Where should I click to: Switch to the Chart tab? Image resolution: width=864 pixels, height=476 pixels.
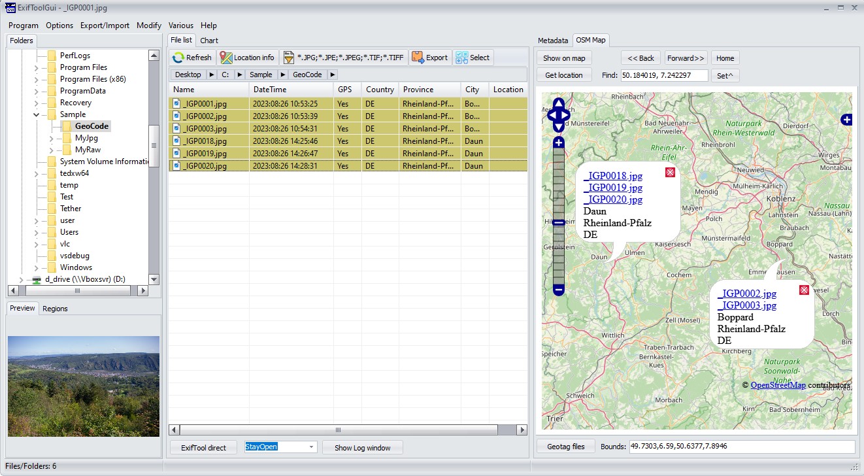[209, 41]
